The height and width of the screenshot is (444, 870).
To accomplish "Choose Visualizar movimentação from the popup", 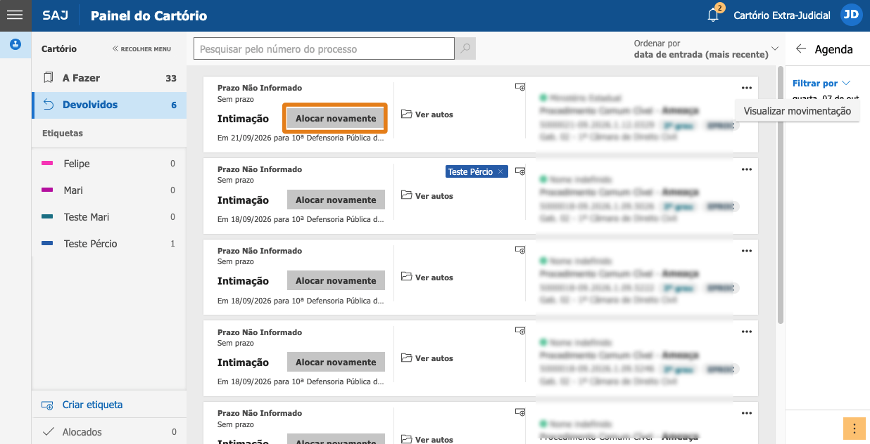I will tap(797, 111).
